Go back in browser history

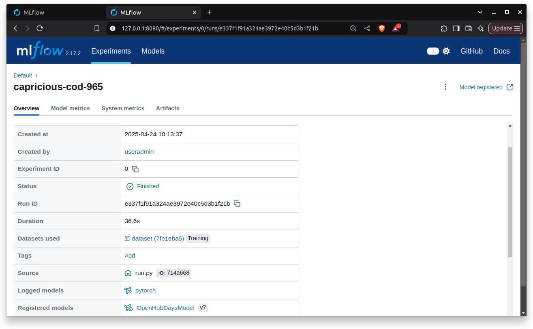coord(15,28)
